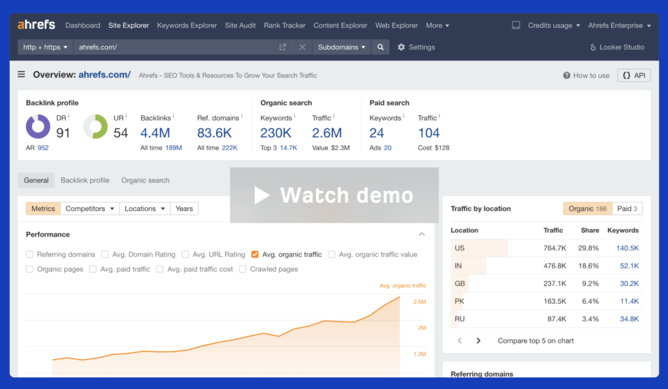Viewport: 668px width, 389px height.
Task: Open Rank Tracker in top navigation
Action: (x=284, y=25)
